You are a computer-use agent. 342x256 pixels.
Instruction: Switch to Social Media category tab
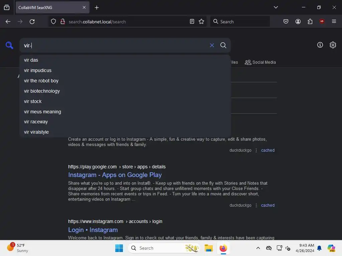click(260, 62)
